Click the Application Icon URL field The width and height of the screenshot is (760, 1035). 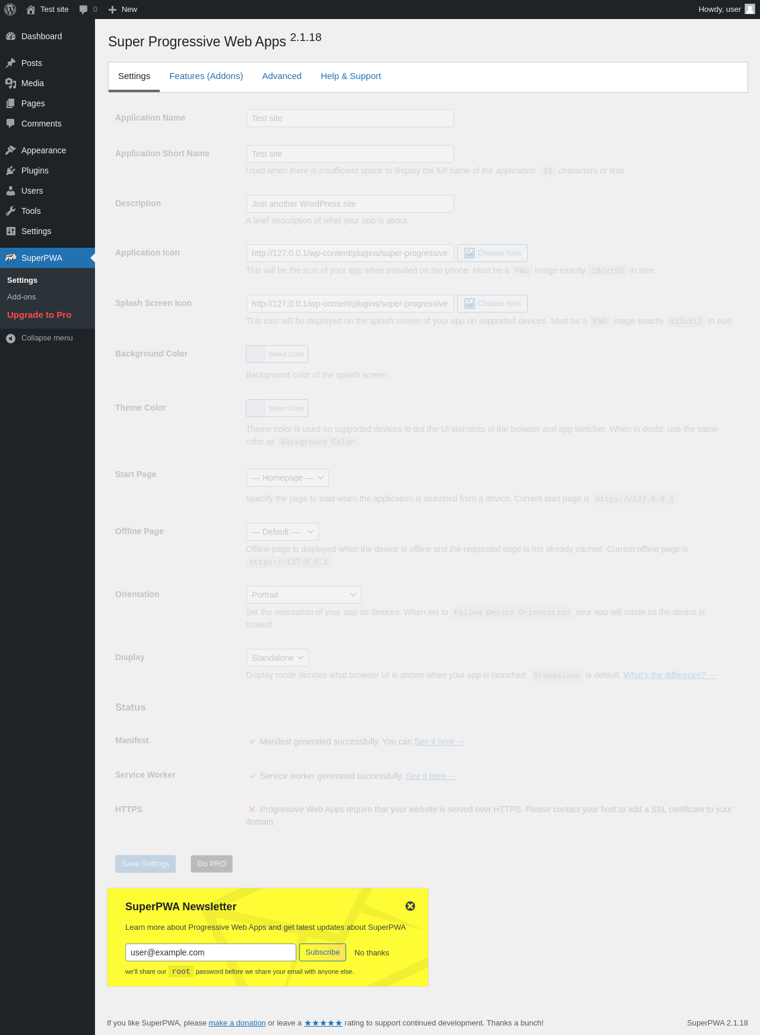tap(350, 253)
